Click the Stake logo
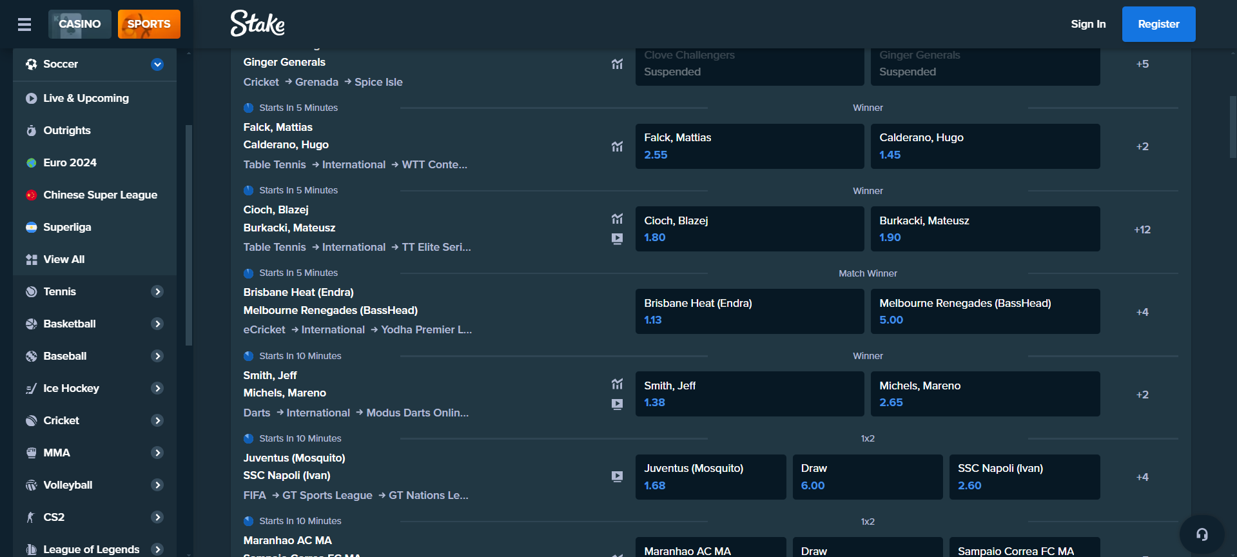Image resolution: width=1237 pixels, height=557 pixels. [x=258, y=24]
